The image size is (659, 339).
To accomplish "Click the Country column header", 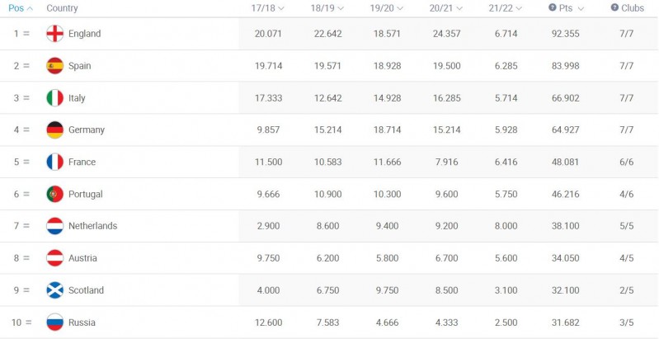I will (63, 8).
